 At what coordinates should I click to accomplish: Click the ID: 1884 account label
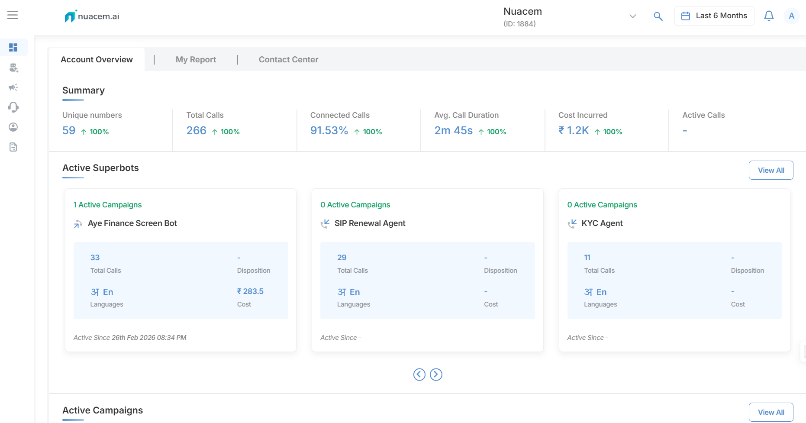coord(519,24)
